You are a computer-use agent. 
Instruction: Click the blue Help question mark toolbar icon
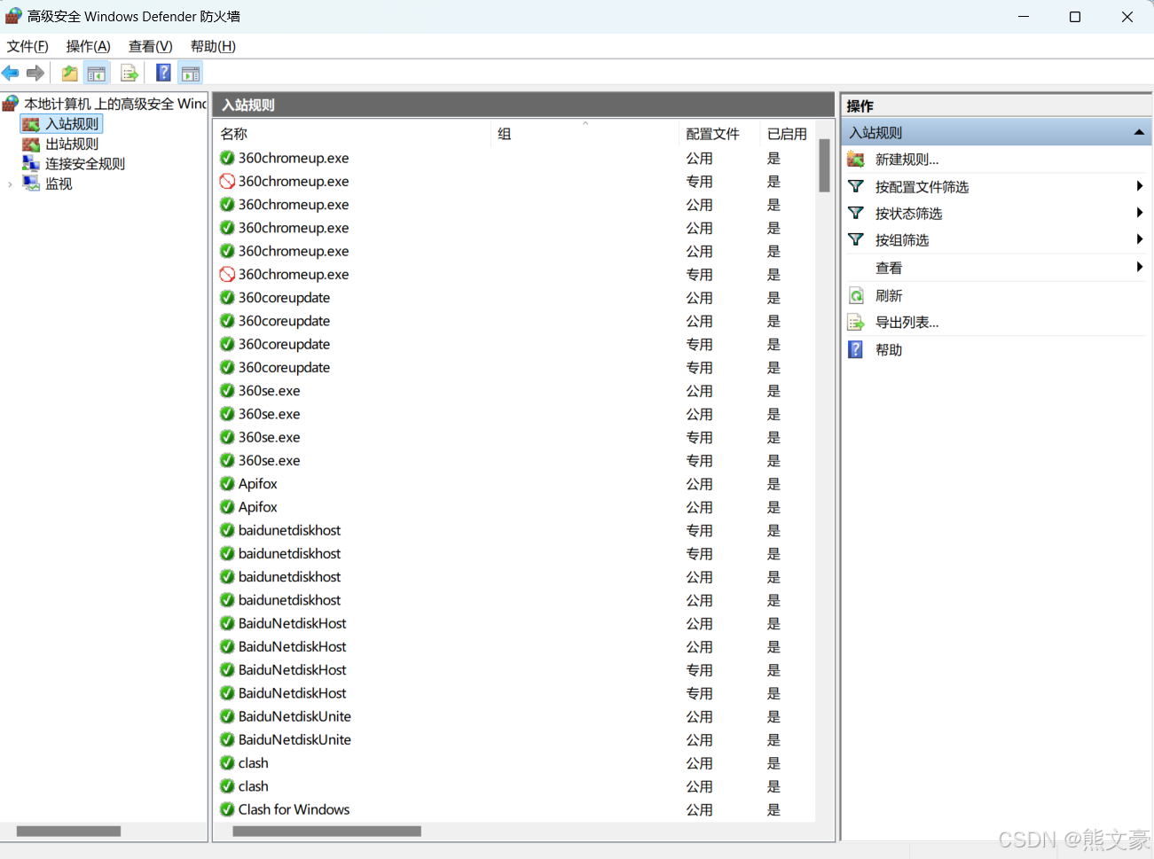click(163, 73)
